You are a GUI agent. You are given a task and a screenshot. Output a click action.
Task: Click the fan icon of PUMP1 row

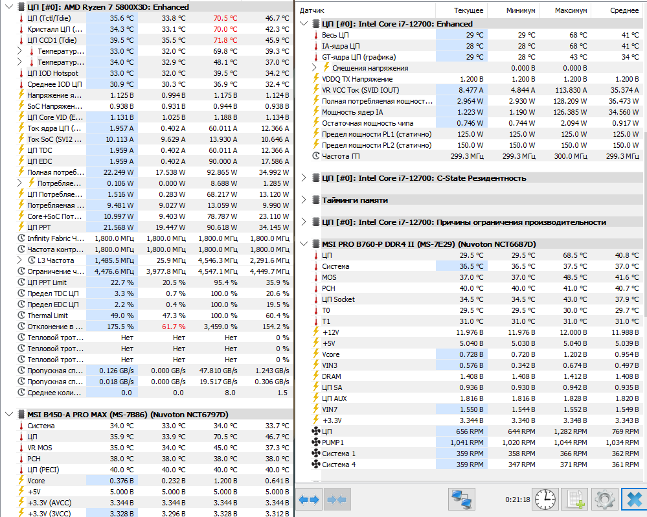point(316,442)
